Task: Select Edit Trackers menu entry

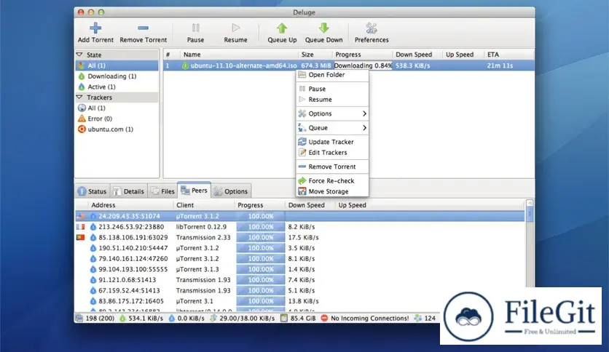Action: (x=332, y=153)
